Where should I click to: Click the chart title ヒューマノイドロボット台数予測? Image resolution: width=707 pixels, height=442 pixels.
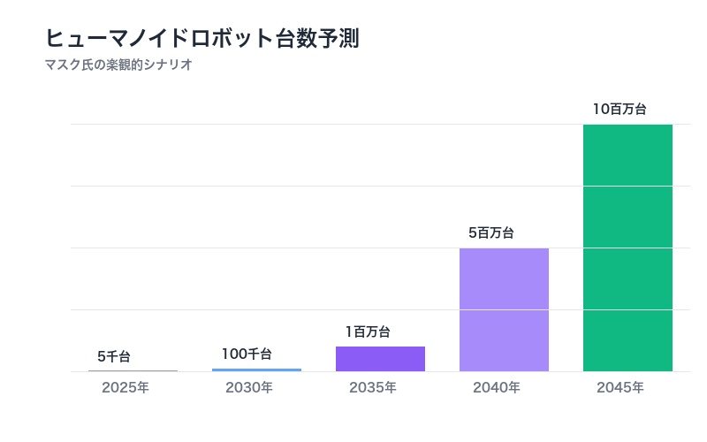pos(201,38)
